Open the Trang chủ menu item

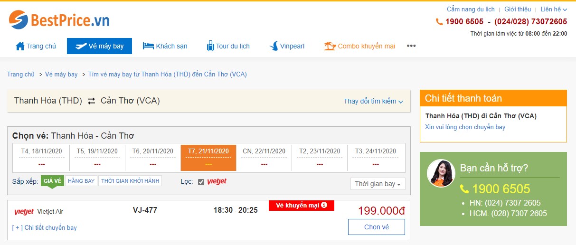36,46
